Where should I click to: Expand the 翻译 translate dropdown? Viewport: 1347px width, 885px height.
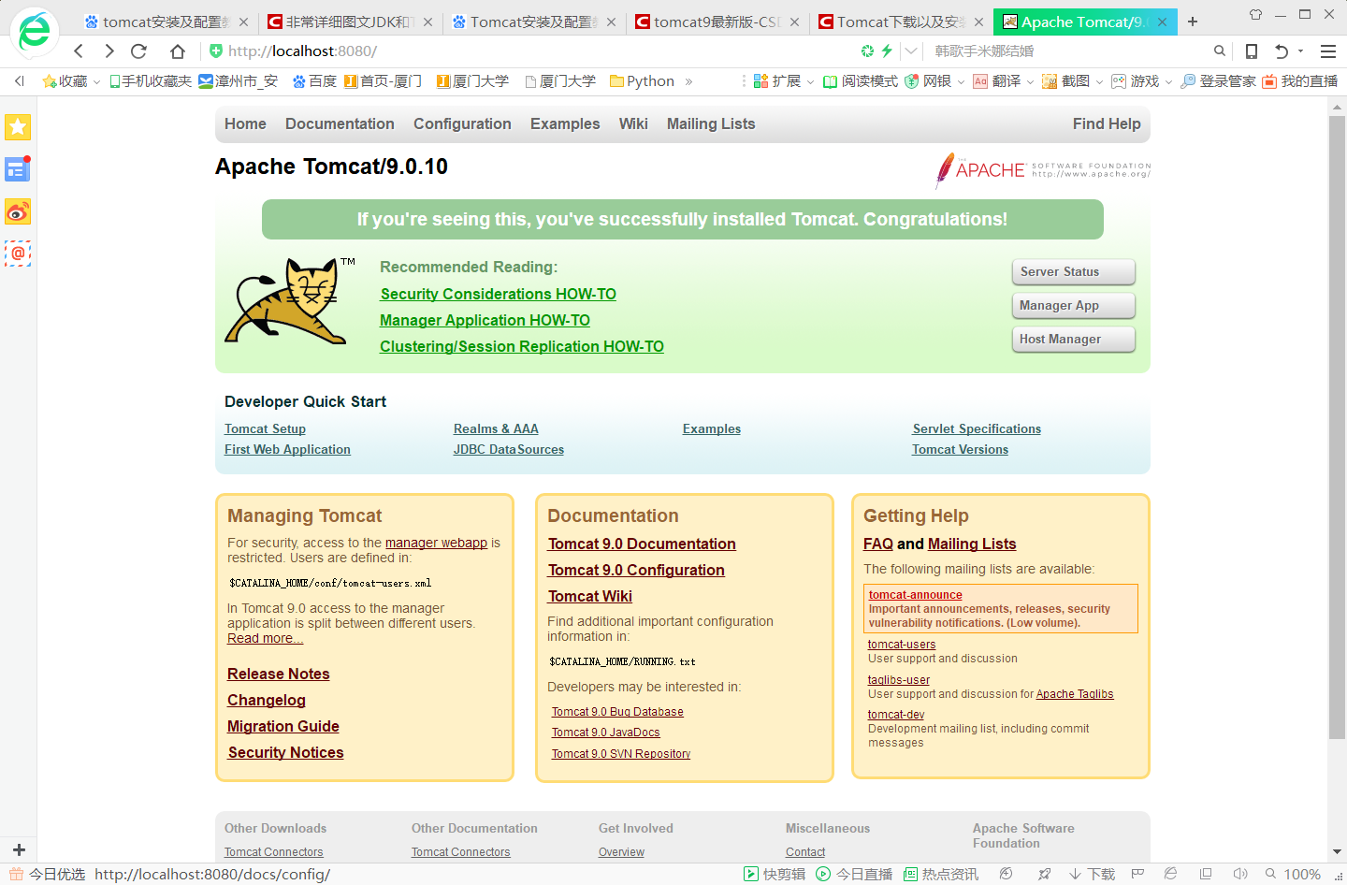[1030, 82]
